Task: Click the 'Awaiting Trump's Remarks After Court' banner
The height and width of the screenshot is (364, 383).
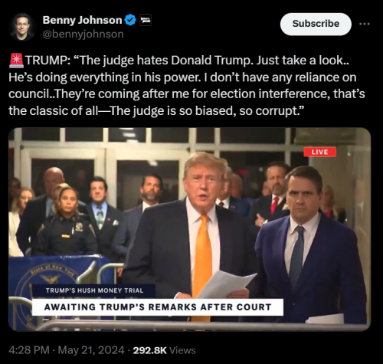Action: point(158,307)
